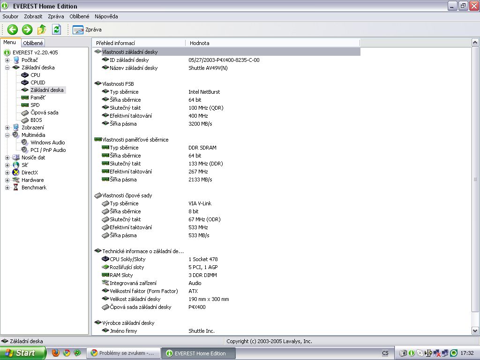Select the RAM Sloty row

(226, 275)
